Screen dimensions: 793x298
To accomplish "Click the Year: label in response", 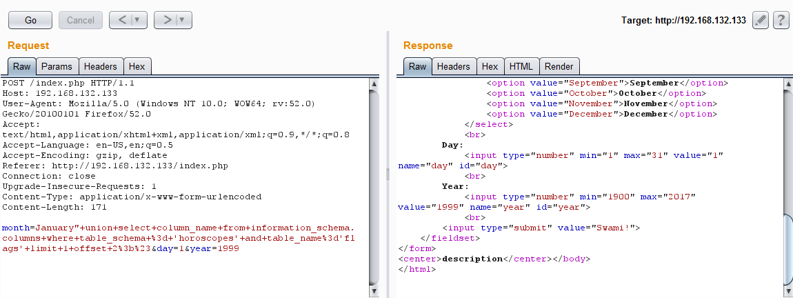I will click(x=455, y=186).
